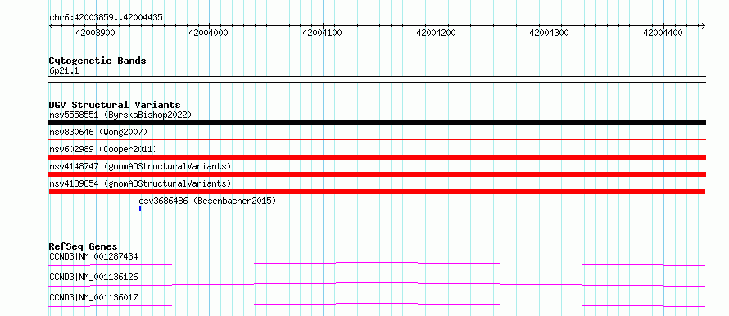
Task: Click the left arrowhead of the ruler
Action: tap(51, 26)
